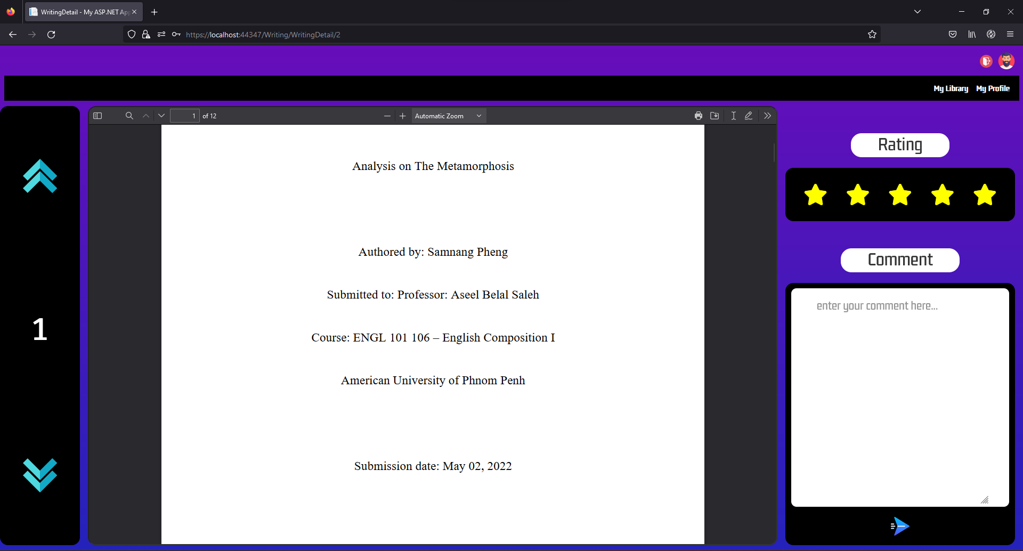Click the search icon in the PDF viewer
Screen dimensions: 1023x551
tap(129, 116)
